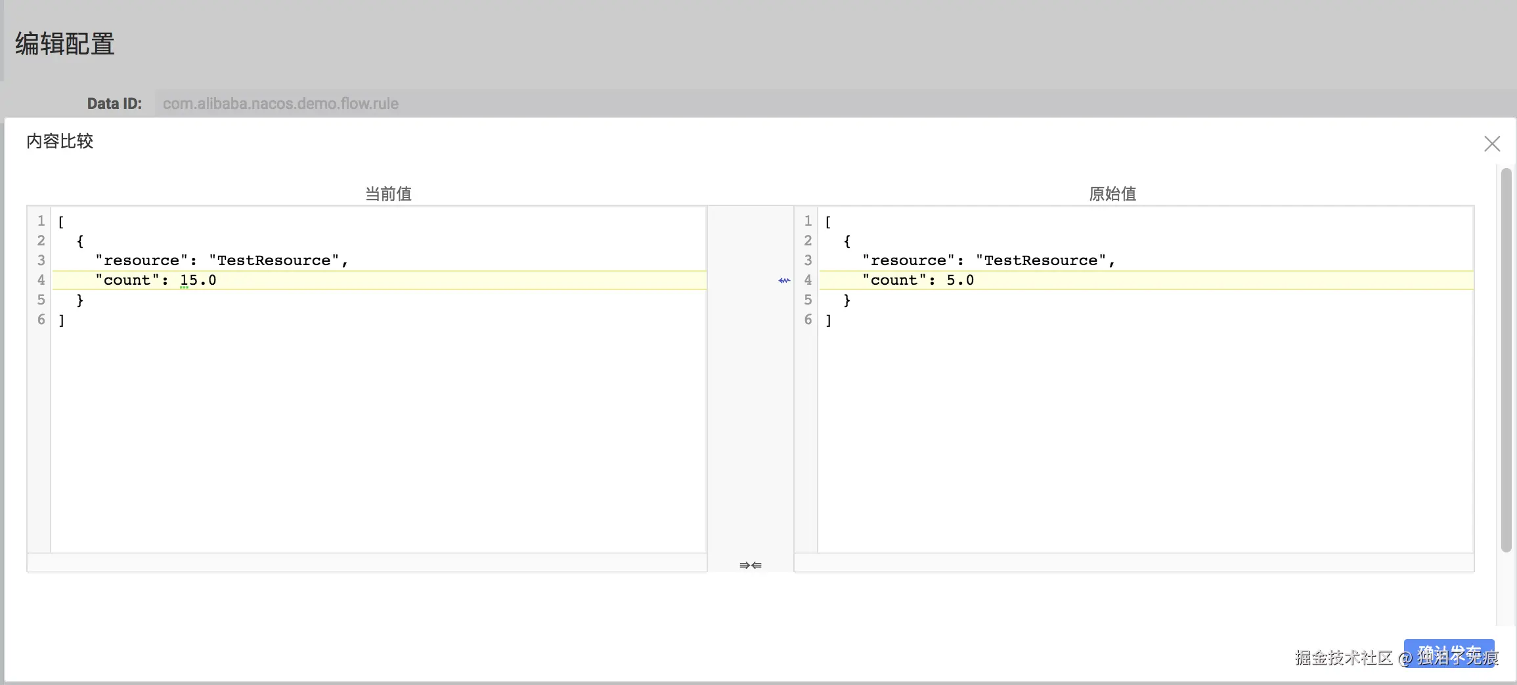Click the 原始值 column header

[1112, 194]
